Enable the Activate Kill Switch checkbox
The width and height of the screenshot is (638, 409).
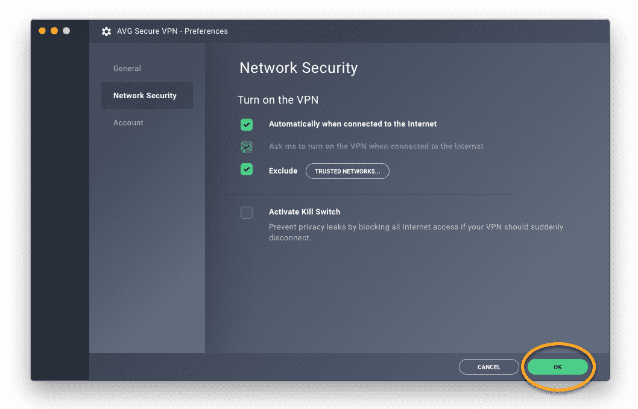pyautogui.click(x=247, y=213)
